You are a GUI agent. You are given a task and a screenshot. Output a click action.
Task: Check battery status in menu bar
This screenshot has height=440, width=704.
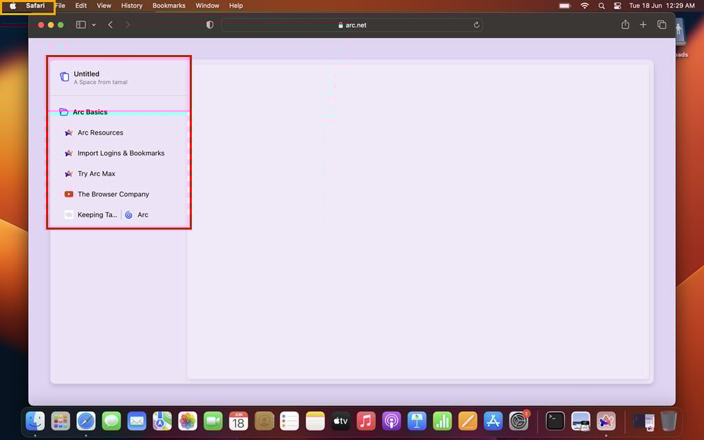pyautogui.click(x=565, y=5)
